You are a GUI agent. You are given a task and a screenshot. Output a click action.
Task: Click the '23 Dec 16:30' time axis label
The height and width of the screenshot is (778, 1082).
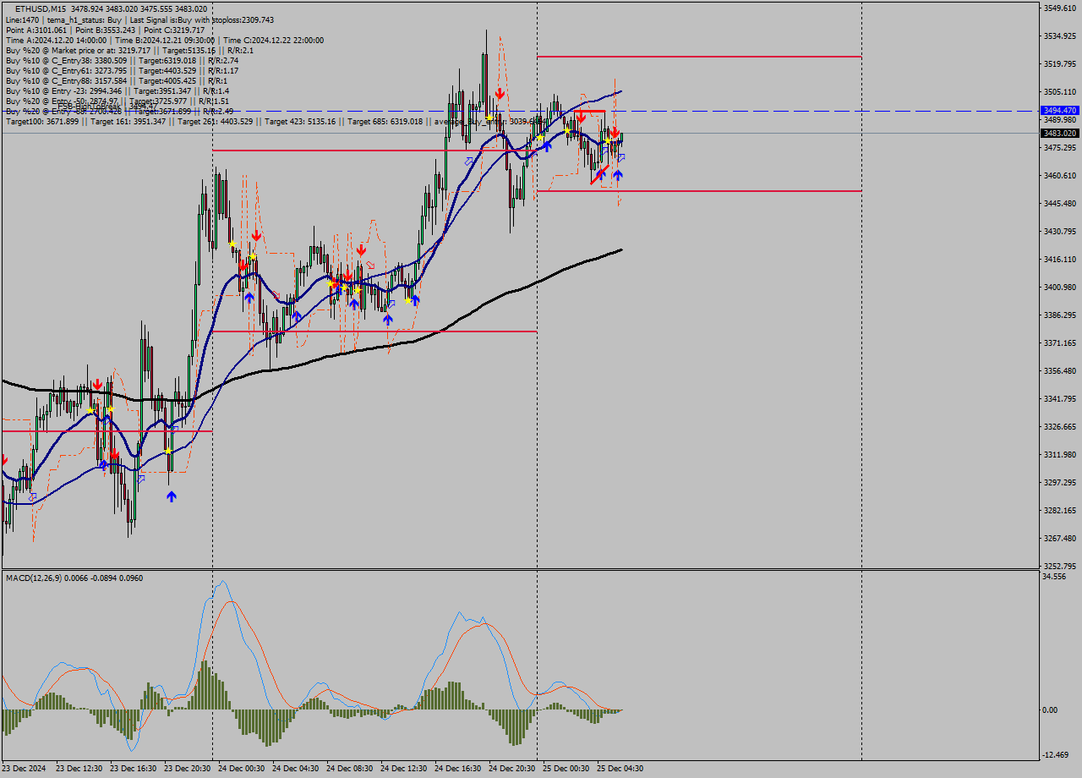(134, 768)
